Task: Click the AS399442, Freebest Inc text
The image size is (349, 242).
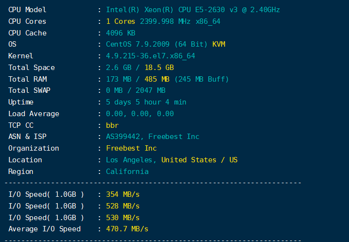Action: coord(153,137)
